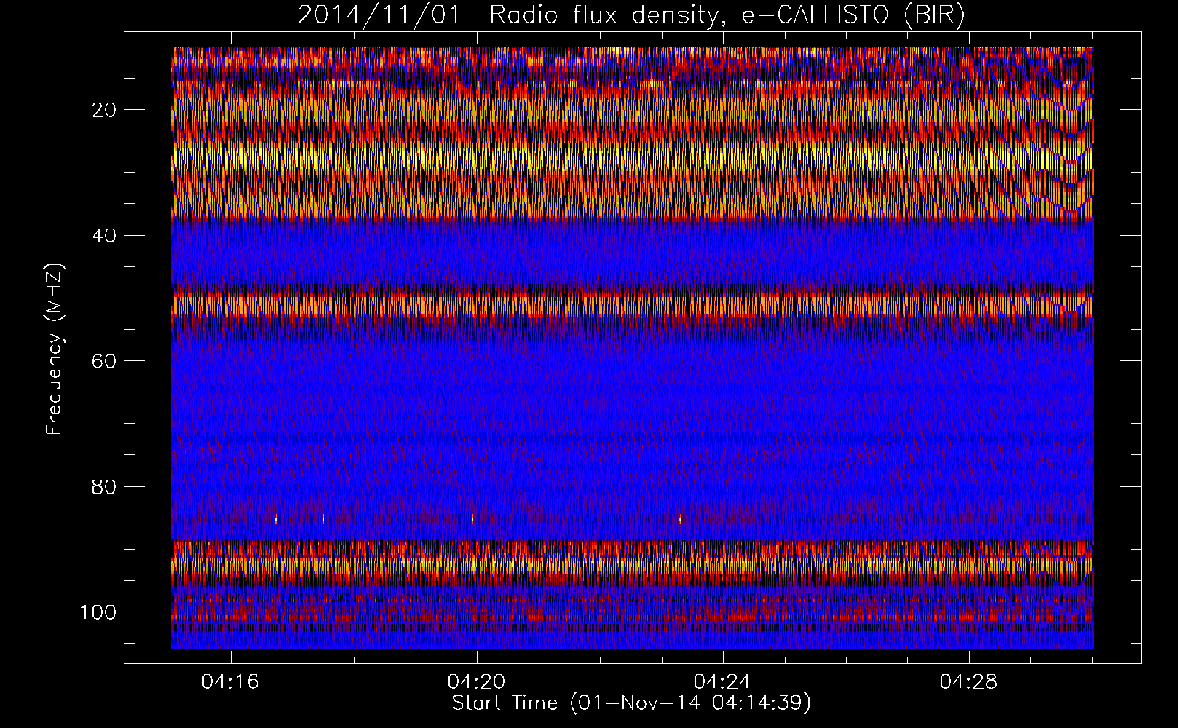The width and height of the screenshot is (1178, 728).
Task: Click the '80' frequency tick label
Action: (x=103, y=486)
